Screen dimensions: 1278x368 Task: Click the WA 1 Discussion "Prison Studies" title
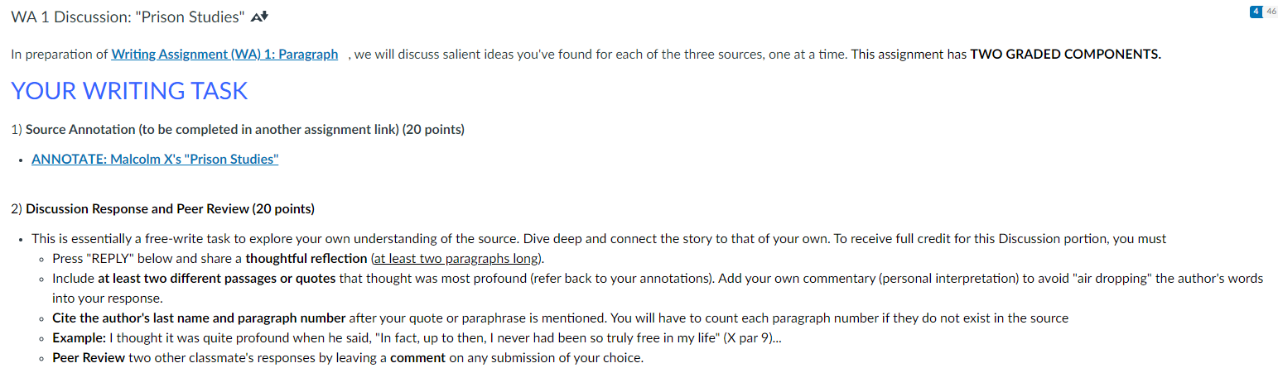click(x=128, y=17)
